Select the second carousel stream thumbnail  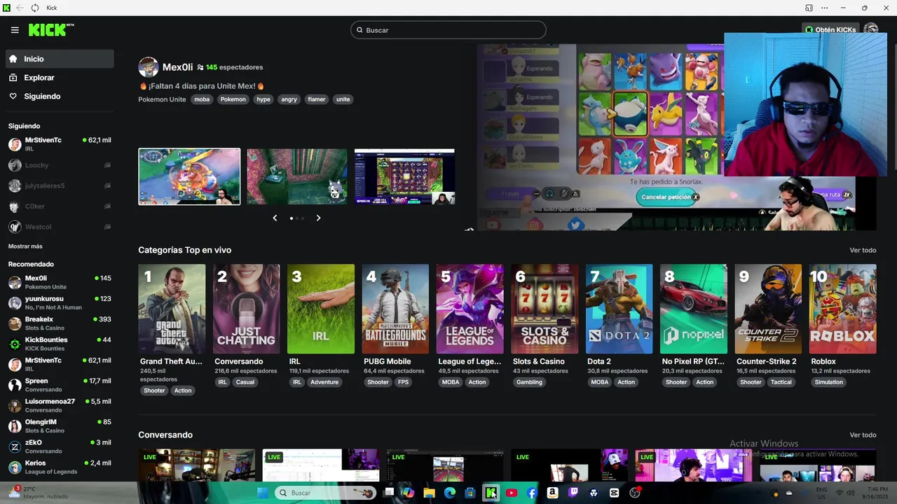point(297,176)
